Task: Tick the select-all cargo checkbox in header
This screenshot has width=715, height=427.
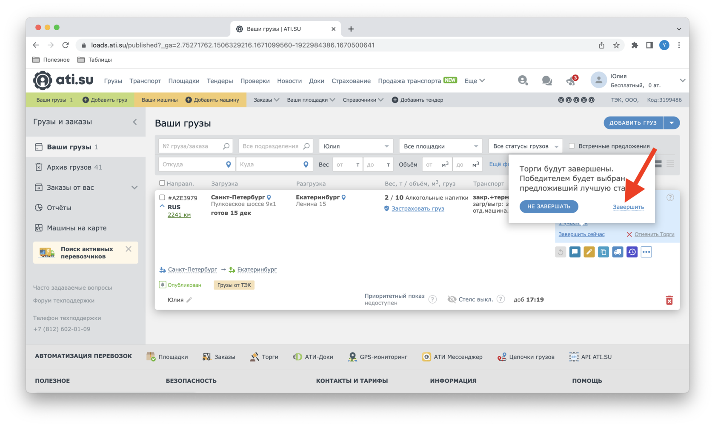Action: point(162,183)
